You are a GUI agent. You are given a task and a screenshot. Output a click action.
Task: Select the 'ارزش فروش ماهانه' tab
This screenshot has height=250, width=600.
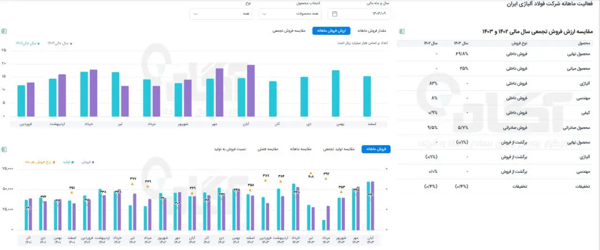[331, 31]
